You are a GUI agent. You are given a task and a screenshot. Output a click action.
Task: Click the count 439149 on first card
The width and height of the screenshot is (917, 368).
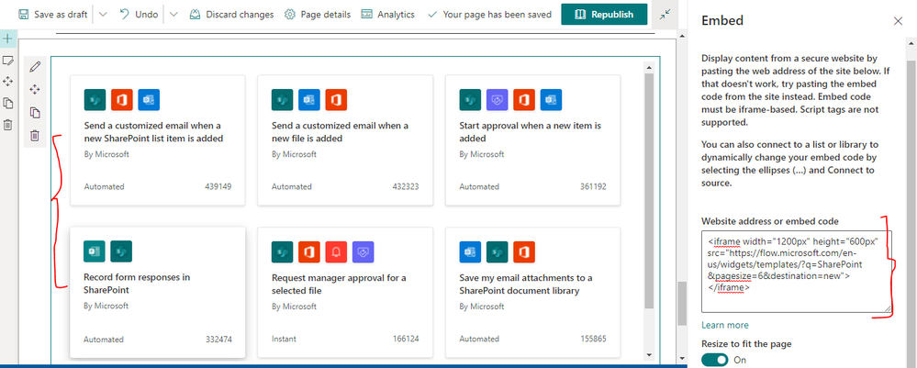point(218,187)
